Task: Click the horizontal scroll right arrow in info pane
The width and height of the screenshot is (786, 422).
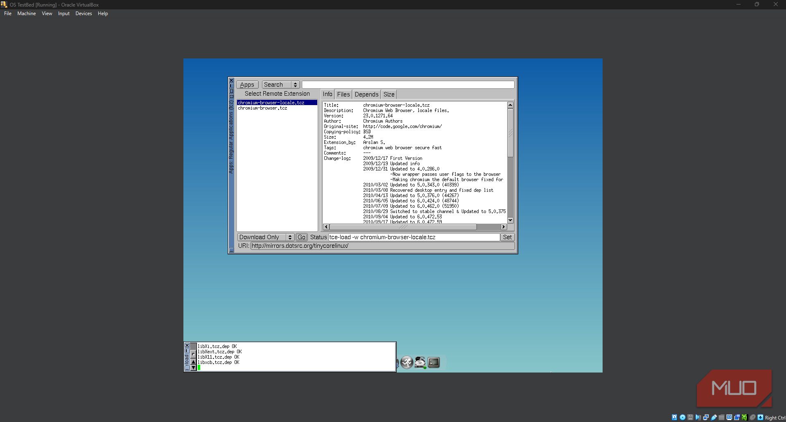Action: 504,227
